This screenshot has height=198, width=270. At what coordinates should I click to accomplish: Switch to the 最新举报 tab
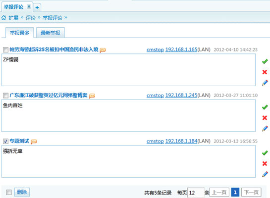[x=51, y=33]
